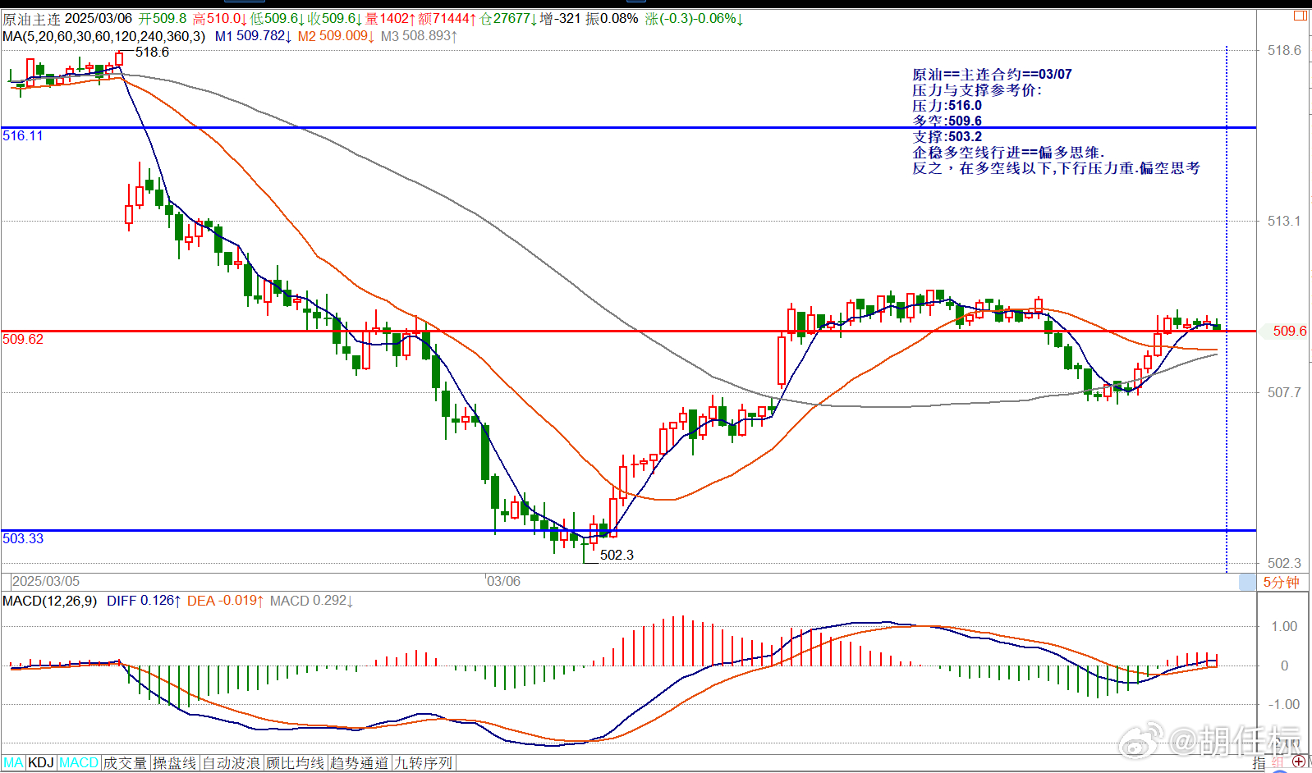1312x773 pixels.
Task: Click the 518.6 high price marker
Action: (x=152, y=52)
